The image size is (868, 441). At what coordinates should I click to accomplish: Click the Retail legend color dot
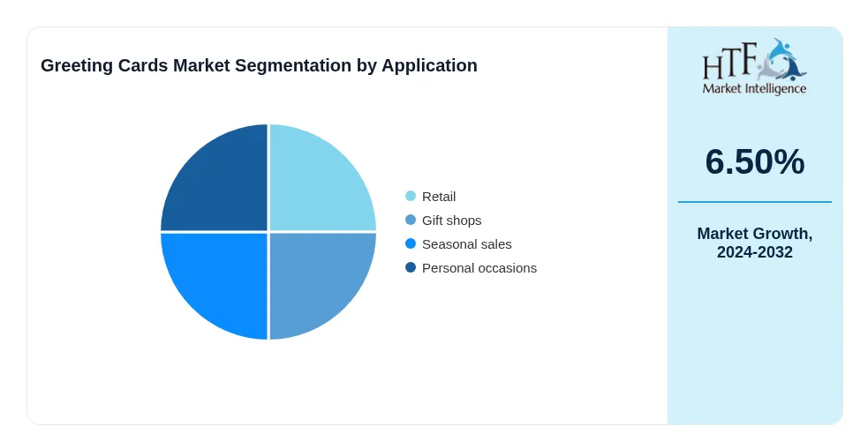pos(411,196)
